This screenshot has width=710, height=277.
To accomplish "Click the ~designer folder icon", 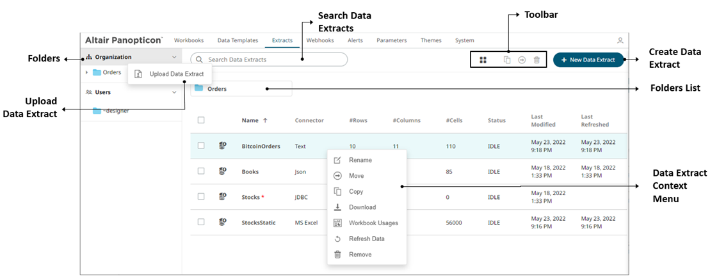I will [x=97, y=111].
